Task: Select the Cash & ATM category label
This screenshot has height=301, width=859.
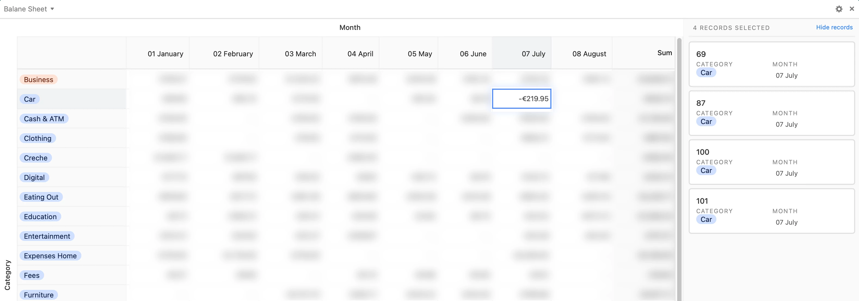Action: tap(44, 119)
